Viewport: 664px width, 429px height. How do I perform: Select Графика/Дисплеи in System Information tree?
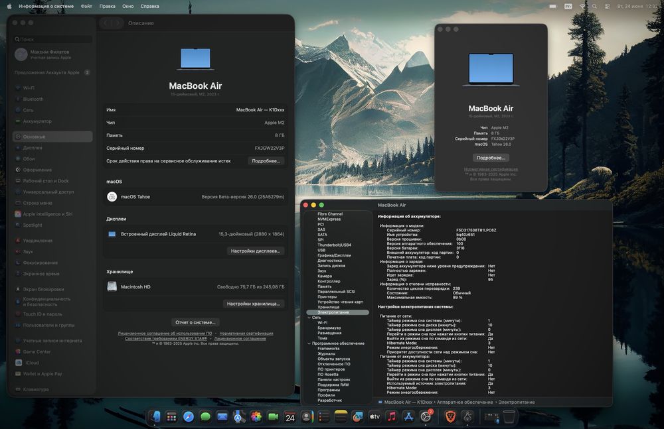pyautogui.click(x=334, y=255)
